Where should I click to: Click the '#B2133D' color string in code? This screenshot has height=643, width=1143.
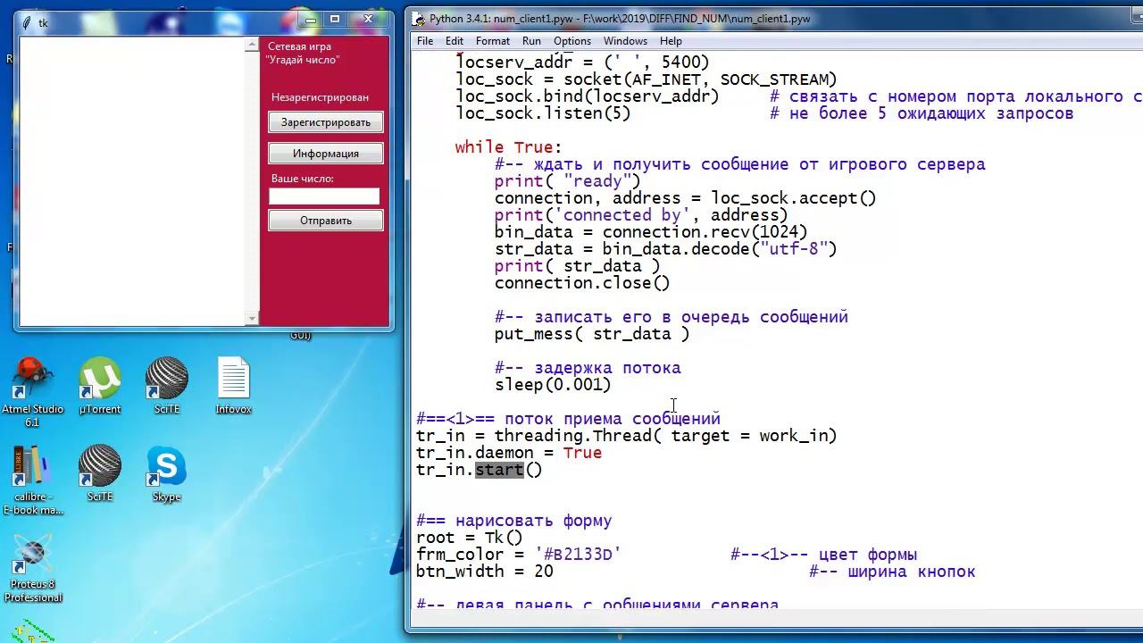(x=578, y=555)
